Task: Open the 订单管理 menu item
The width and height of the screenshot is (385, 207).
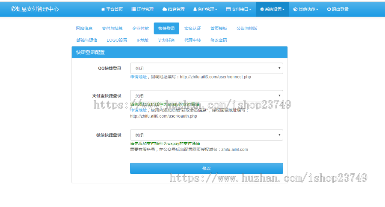Action: click(142, 9)
